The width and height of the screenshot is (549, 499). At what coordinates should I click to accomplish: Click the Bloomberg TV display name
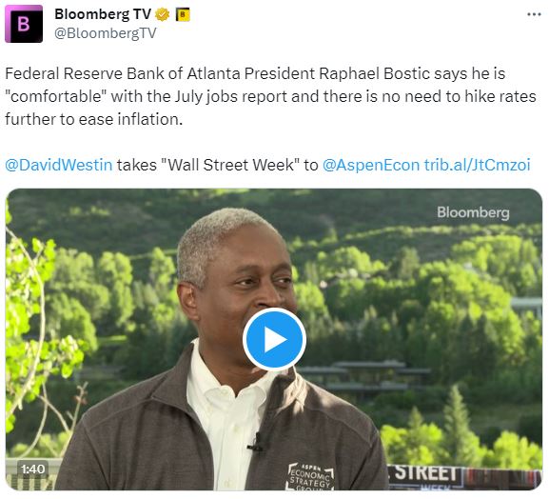tap(103, 14)
